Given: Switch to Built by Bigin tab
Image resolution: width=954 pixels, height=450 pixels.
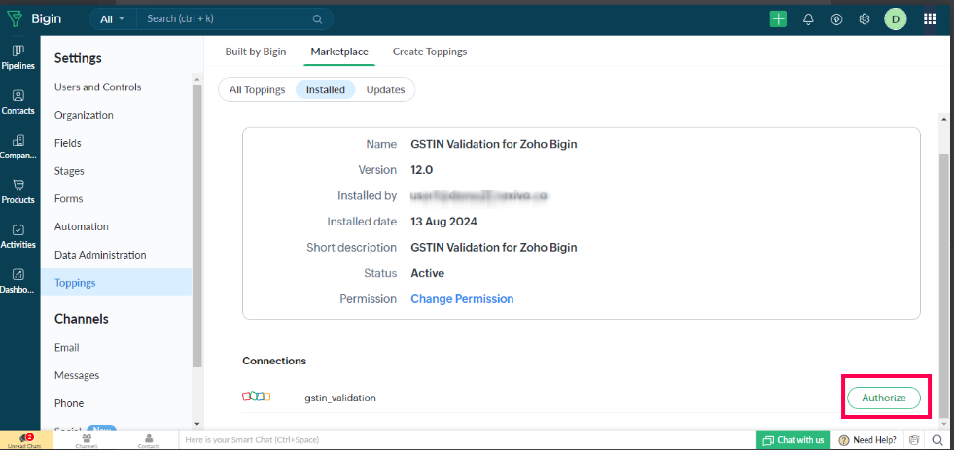Looking at the screenshot, I should [256, 52].
